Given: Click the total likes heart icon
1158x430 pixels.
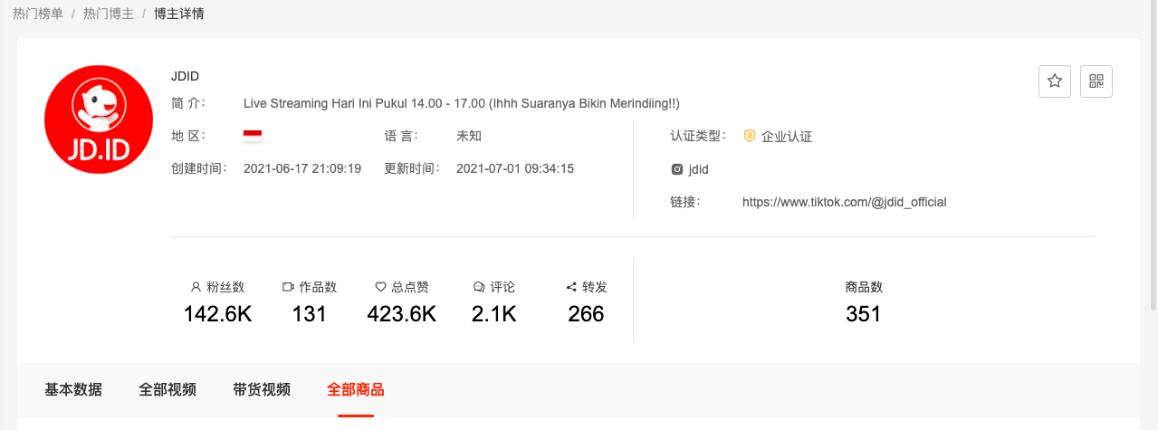Looking at the screenshot, I should point(380,287).
